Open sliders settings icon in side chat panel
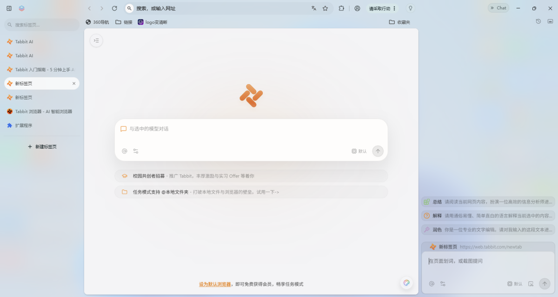Viewport: 558px width, 297px height. point(443,284)
